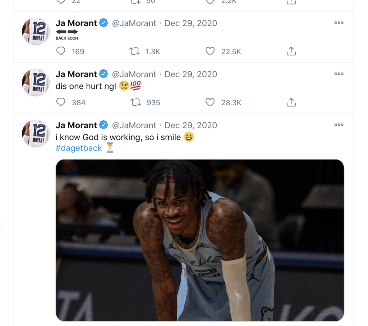Screen dimensions: 368x326
Task: Open profile avatar beside 'God is working' tweet
Action: point(36,134)
